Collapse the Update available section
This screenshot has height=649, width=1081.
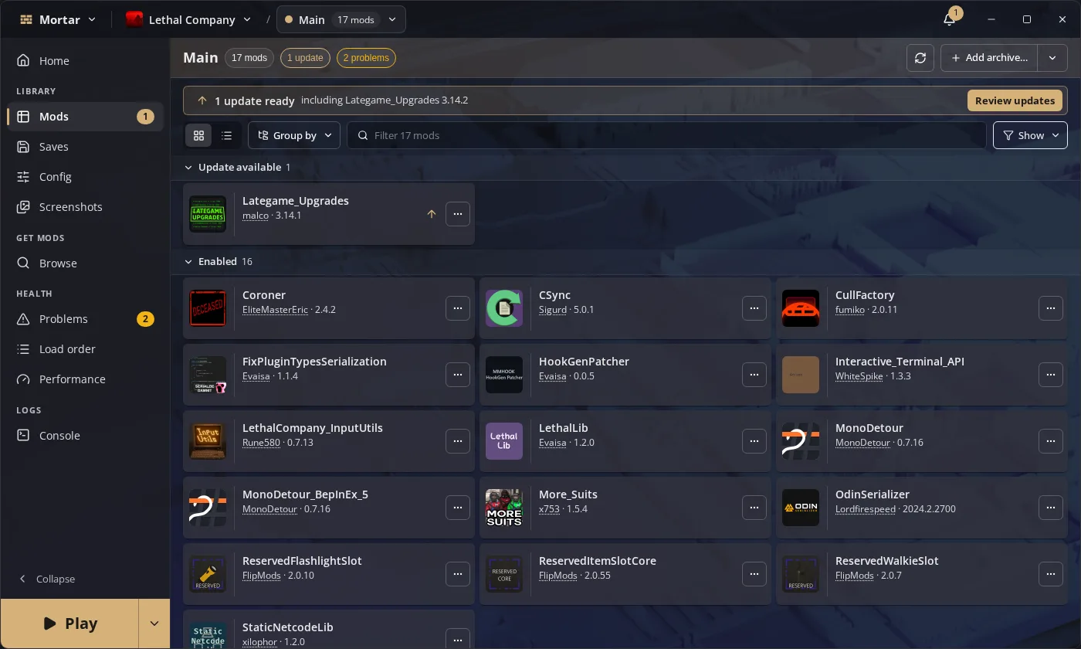[x=188, y=167]
